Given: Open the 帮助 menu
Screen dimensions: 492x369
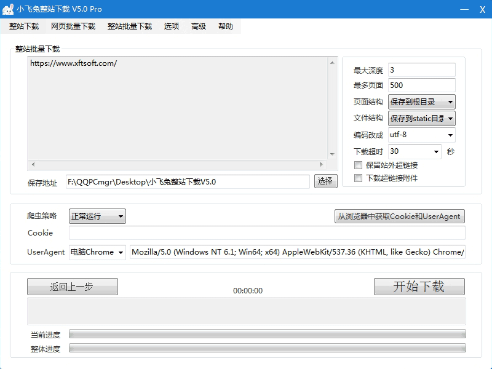Looking at the screenshot, I should (226, 26).
